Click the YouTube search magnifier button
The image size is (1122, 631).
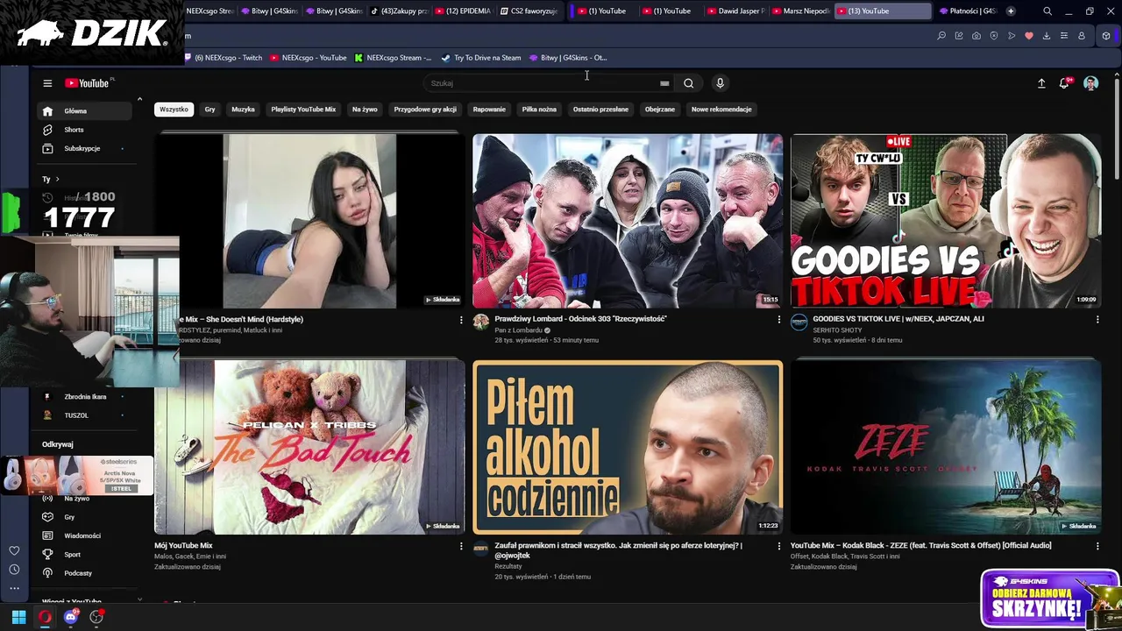click(x=688, y=83)
